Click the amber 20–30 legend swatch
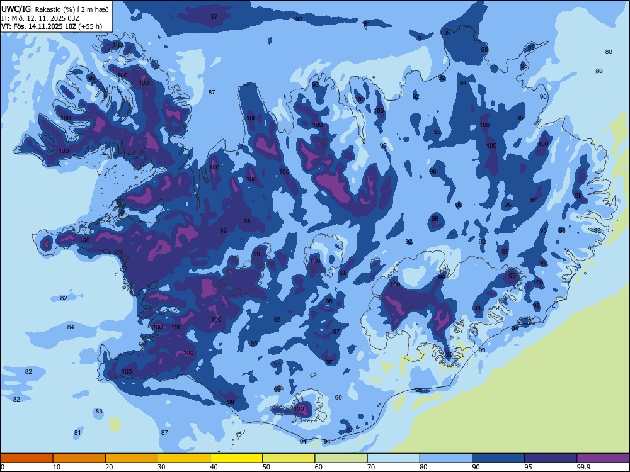 (x=132, y=458)
